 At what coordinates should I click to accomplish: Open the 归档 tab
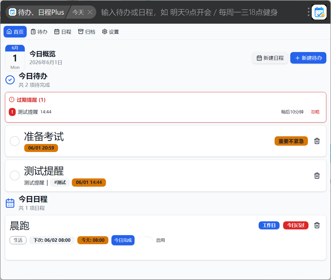point(87,32)
